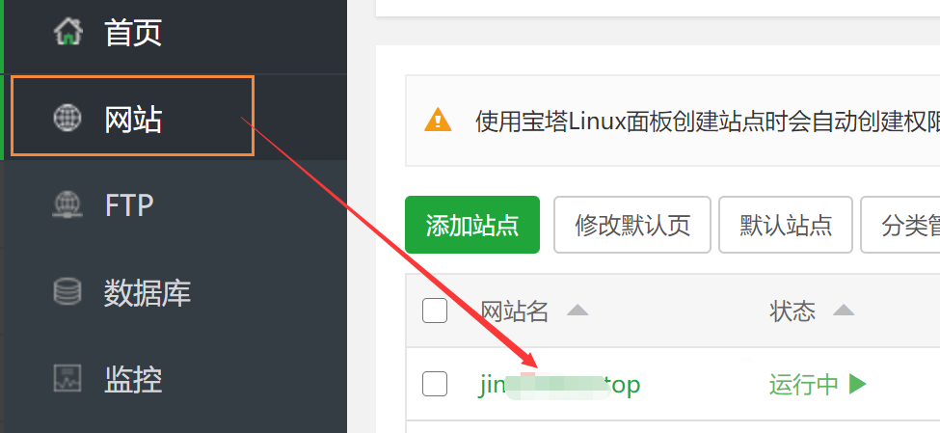Click the 修改默认页 button
Image resolution: width=940 pixels, height=433 pixels.
(632, 225)
